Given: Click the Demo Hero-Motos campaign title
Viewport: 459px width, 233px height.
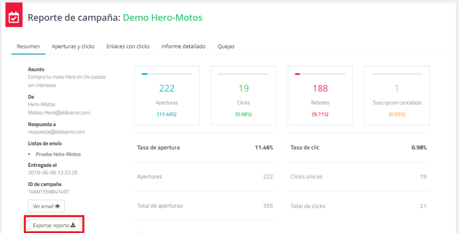Looking at the screenshot, I should tap(163, 18).
